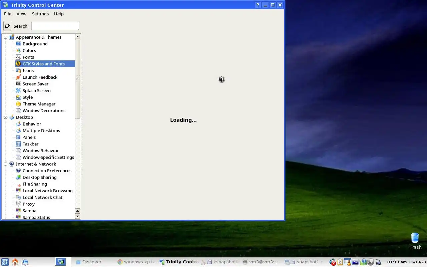The width and height of the screenshot is (427, 267).
Task: Open the Settings menu
Action: pyautogui.click(x=40, y=14)
